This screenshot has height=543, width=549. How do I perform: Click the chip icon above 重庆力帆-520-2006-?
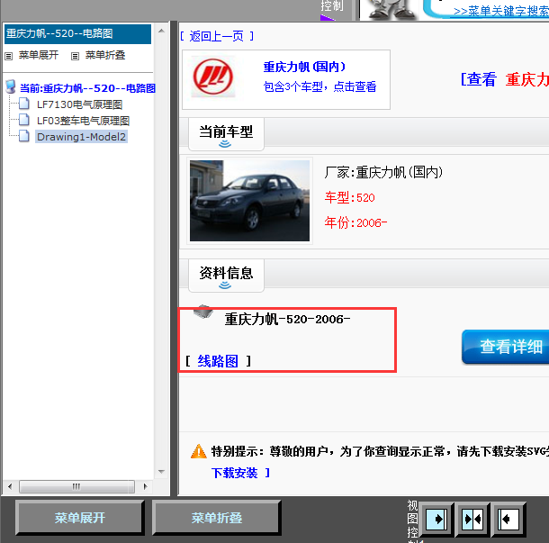click(x=203, y=312)
